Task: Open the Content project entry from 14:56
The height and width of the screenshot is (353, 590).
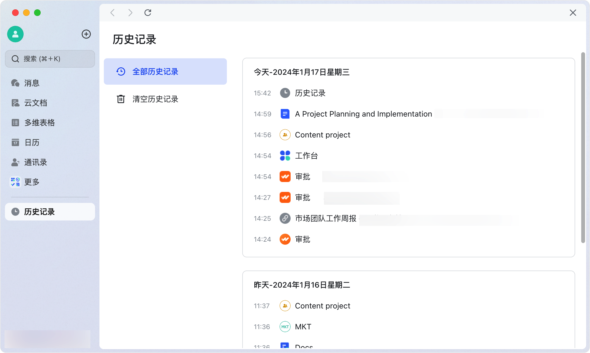Action: [322, 135]
